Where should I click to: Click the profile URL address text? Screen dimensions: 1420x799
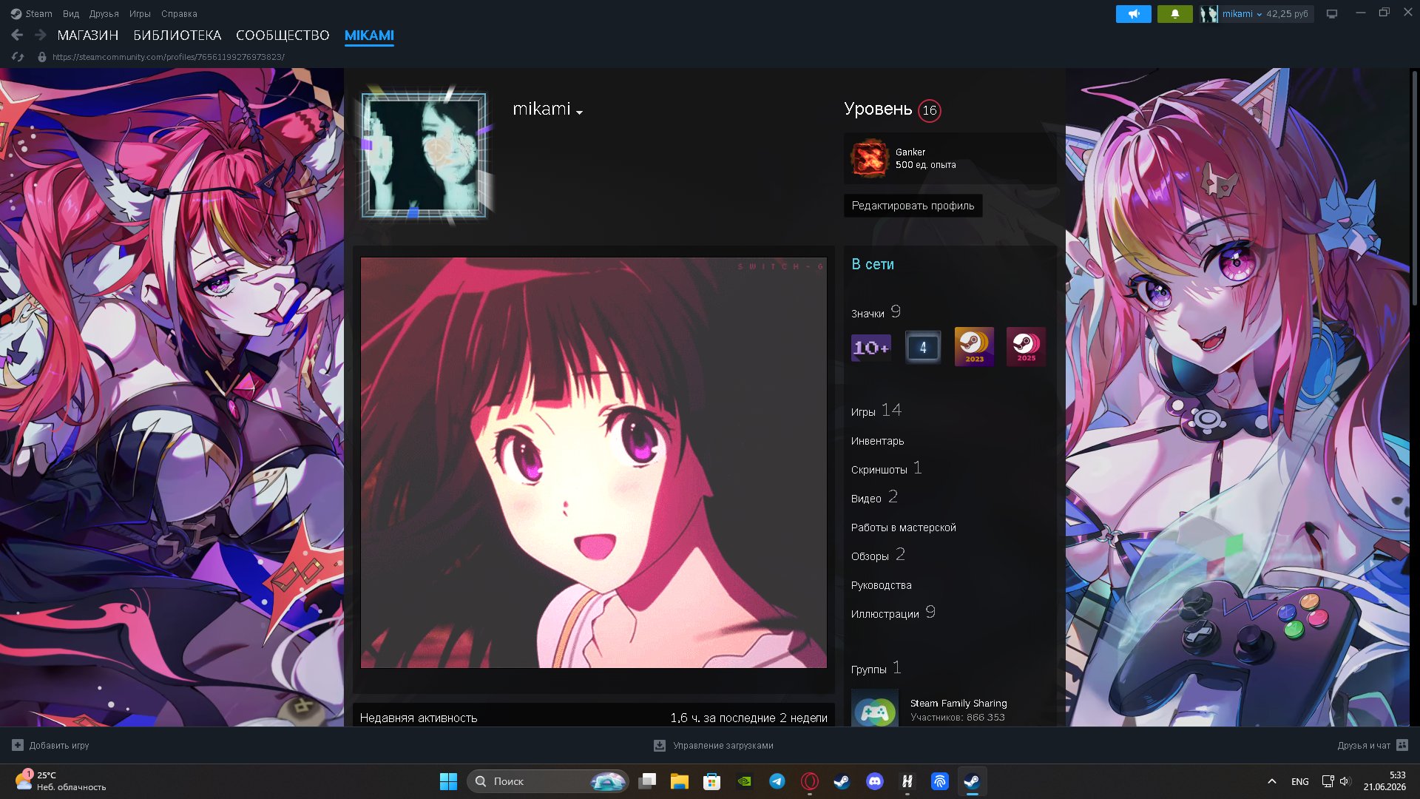point(169,57)
